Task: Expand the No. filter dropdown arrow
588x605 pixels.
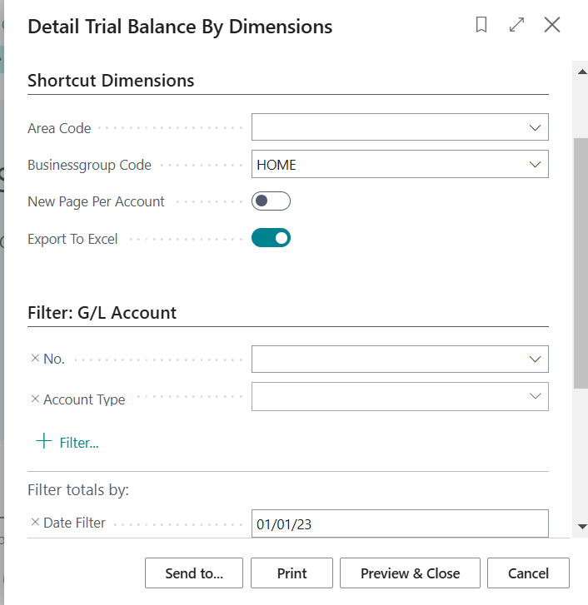Action: tap(535, 360)
